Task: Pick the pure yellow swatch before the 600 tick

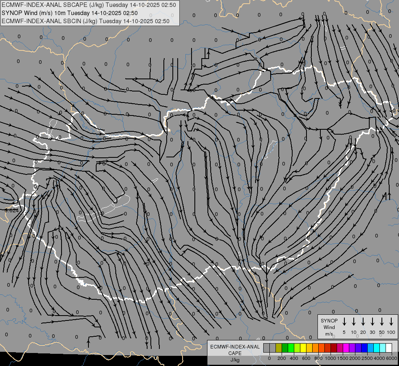Action: click(303, 348)
